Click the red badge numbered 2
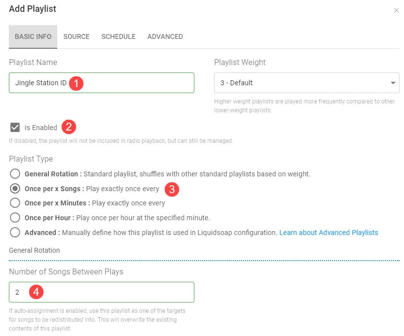The width and height of the screenshot is (404, 336). [69, 127]
